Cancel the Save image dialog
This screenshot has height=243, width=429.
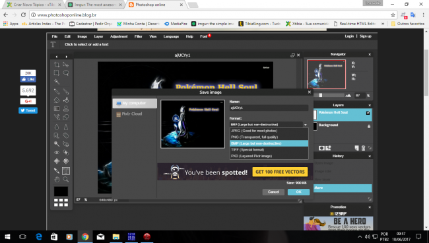273,192
